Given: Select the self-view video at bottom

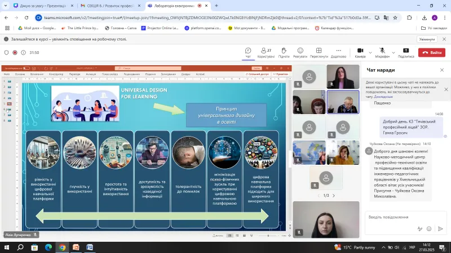Looking at the screenshot, I should 326,219.
